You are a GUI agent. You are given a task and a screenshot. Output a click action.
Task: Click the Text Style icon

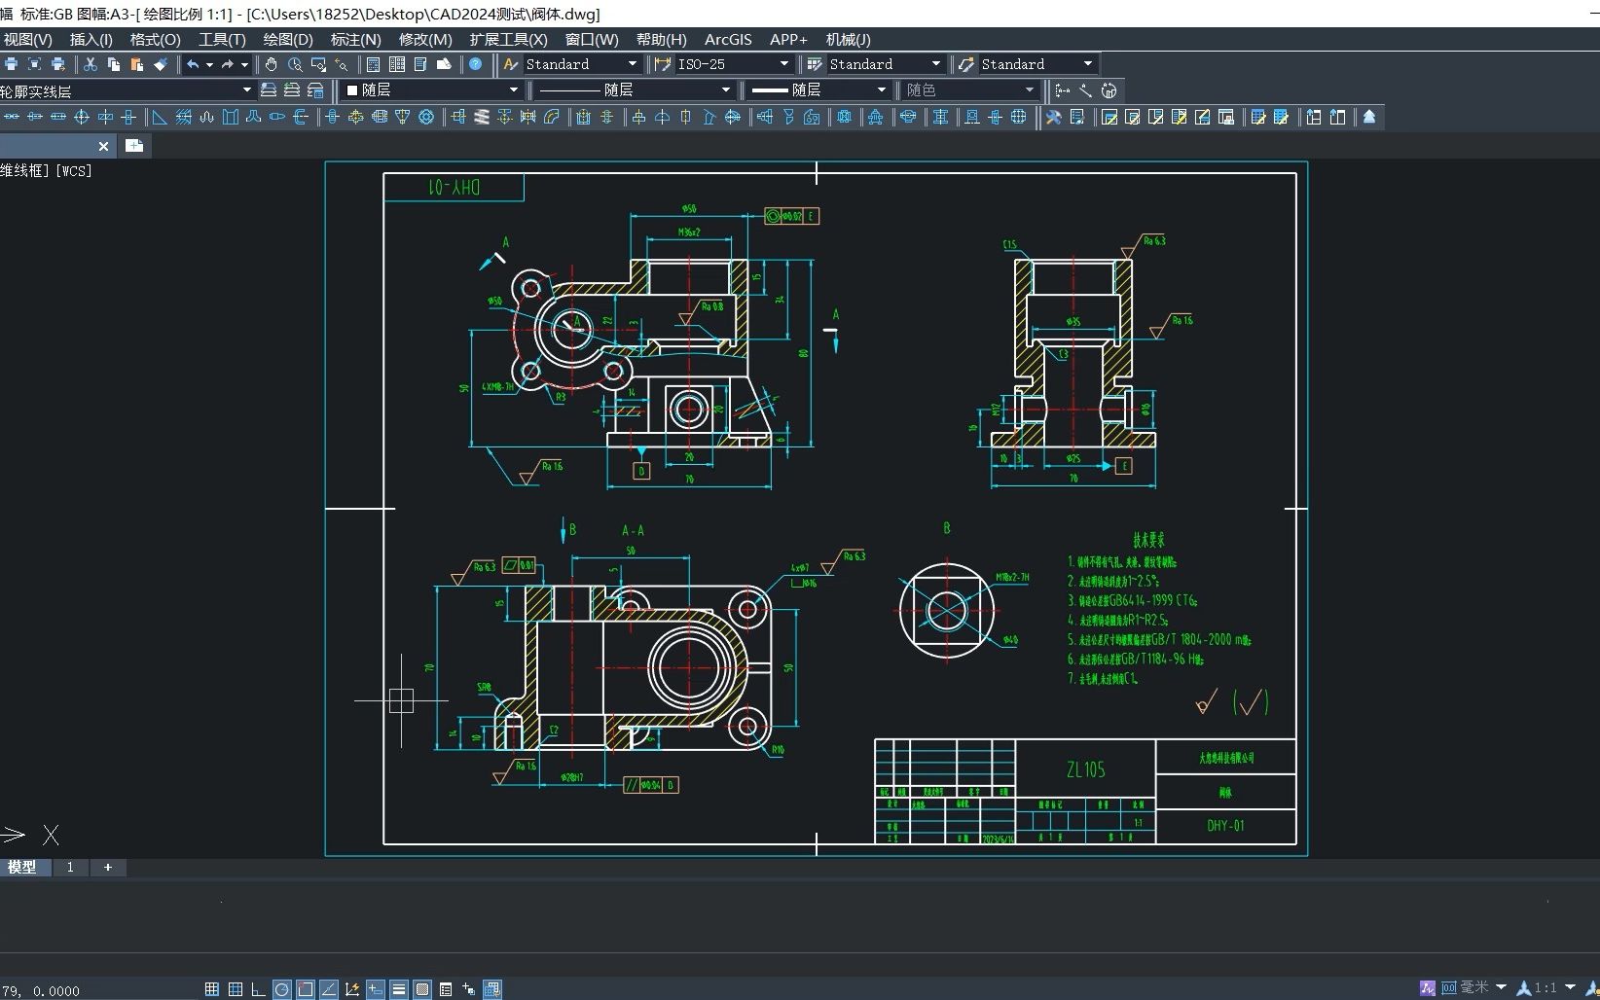point(511,64)
